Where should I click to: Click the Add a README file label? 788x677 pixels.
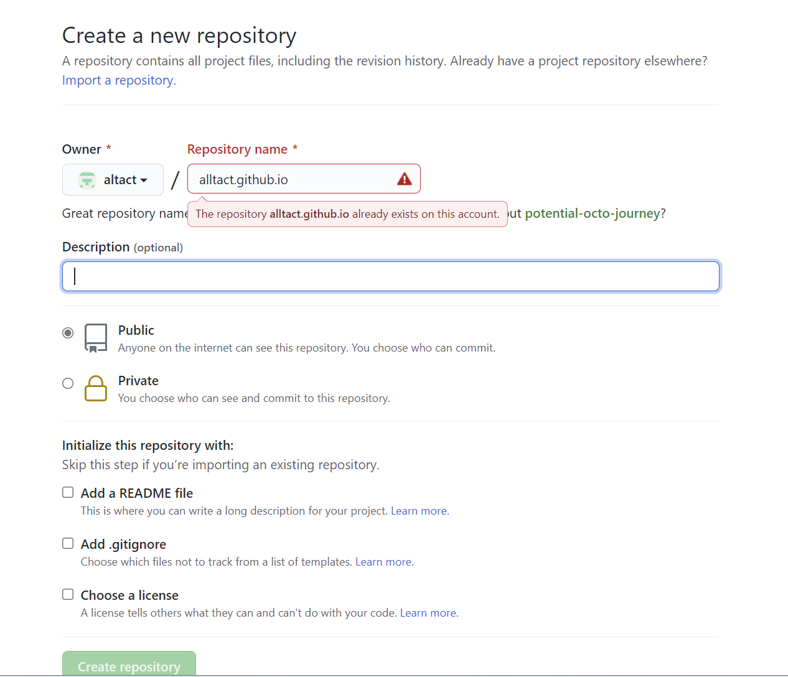[137, 493]
